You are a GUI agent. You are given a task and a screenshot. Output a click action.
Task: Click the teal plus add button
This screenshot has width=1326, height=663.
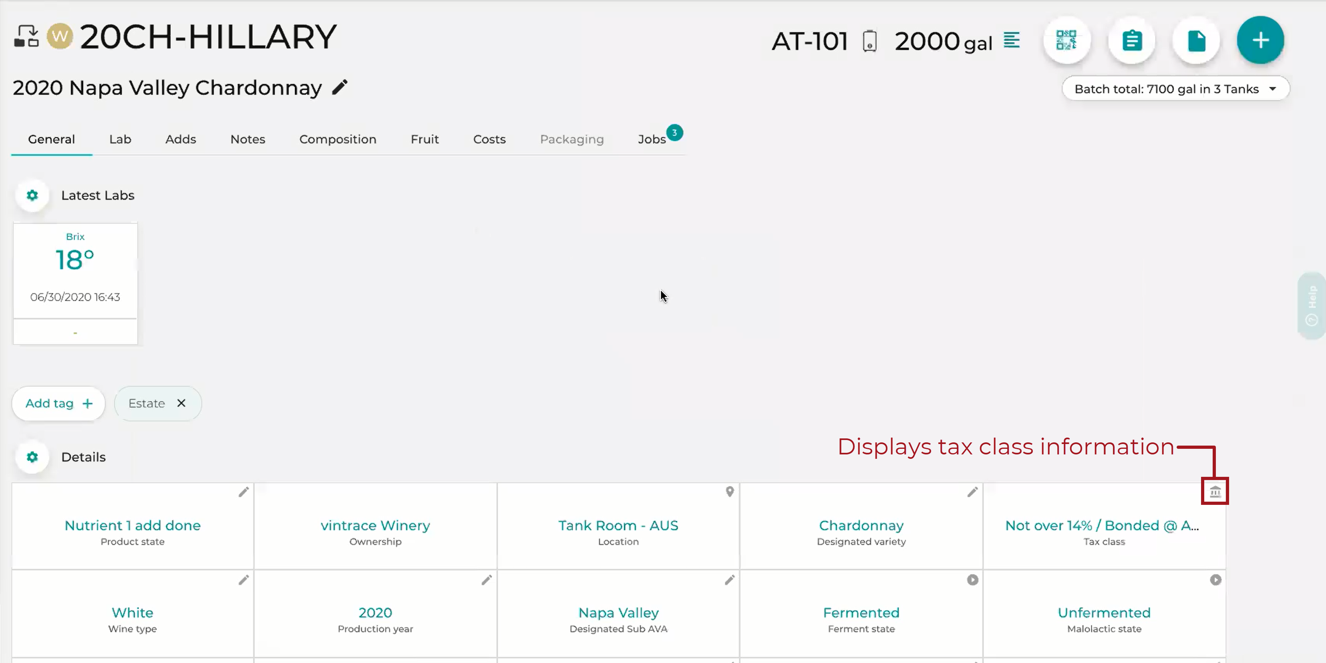1261,40
